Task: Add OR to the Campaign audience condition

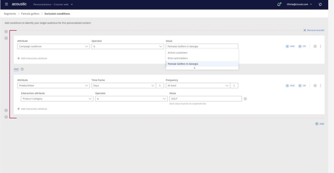Action: point(302,46)
